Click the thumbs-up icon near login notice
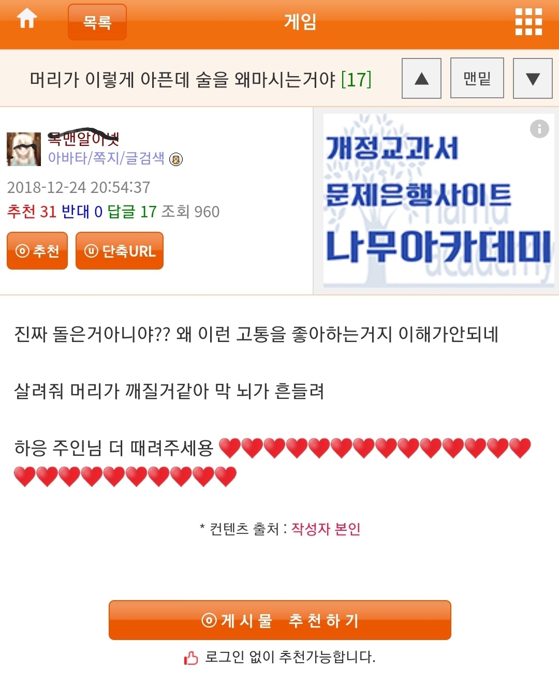 pyautogui.click(x=191, y=658)
